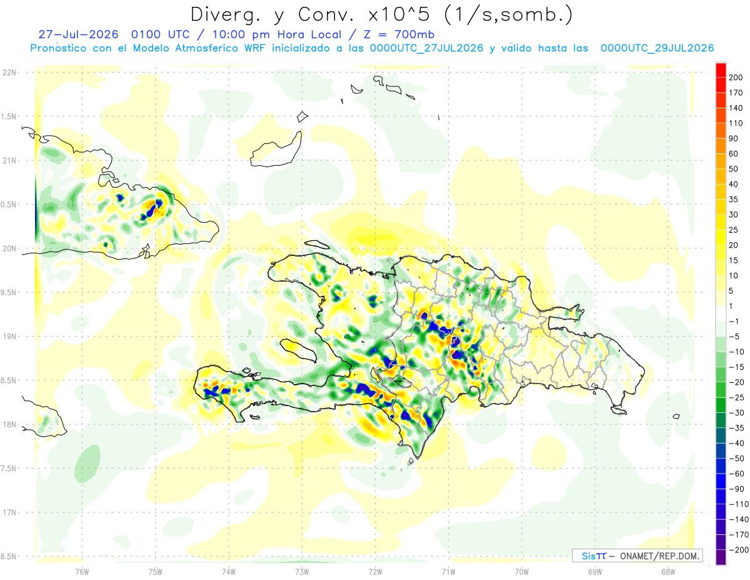Click the '69W' longitude label

tap(595, 571)
